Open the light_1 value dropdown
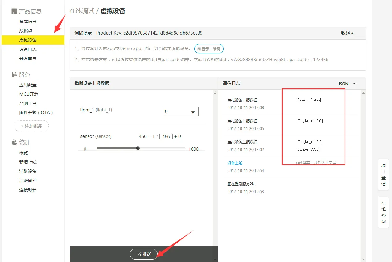Screen dimensions: 392x262 [180, 111]
